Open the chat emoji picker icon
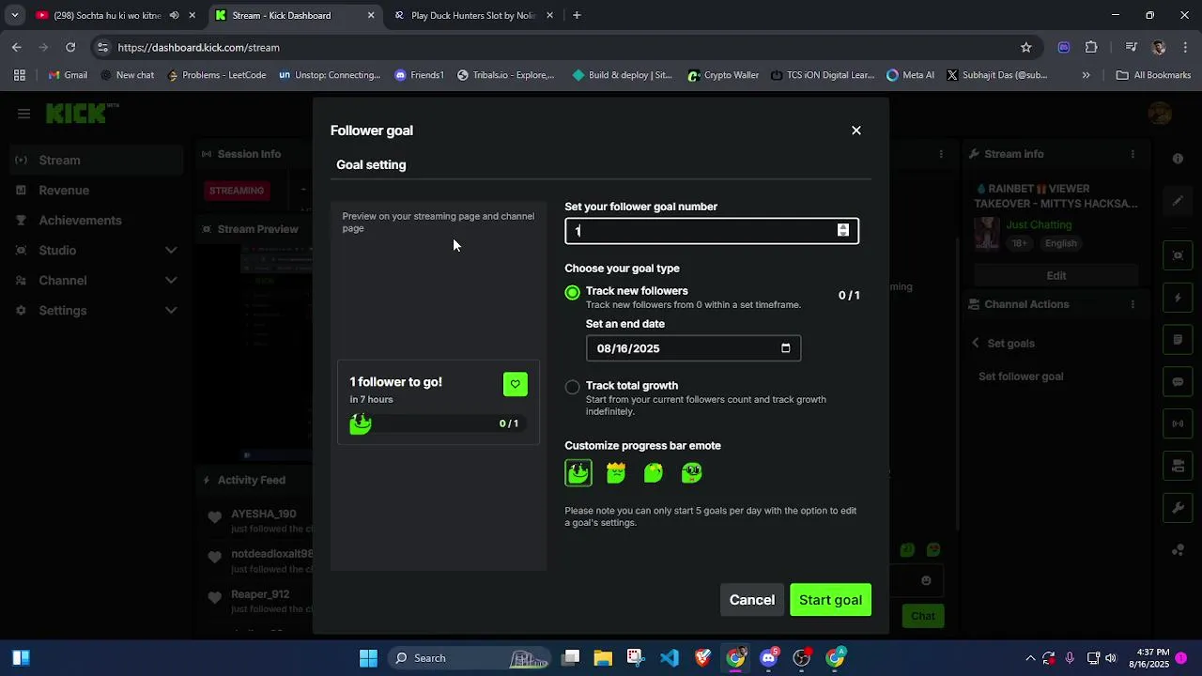The width and height of the screenshot is (1202, 676). 926,580
